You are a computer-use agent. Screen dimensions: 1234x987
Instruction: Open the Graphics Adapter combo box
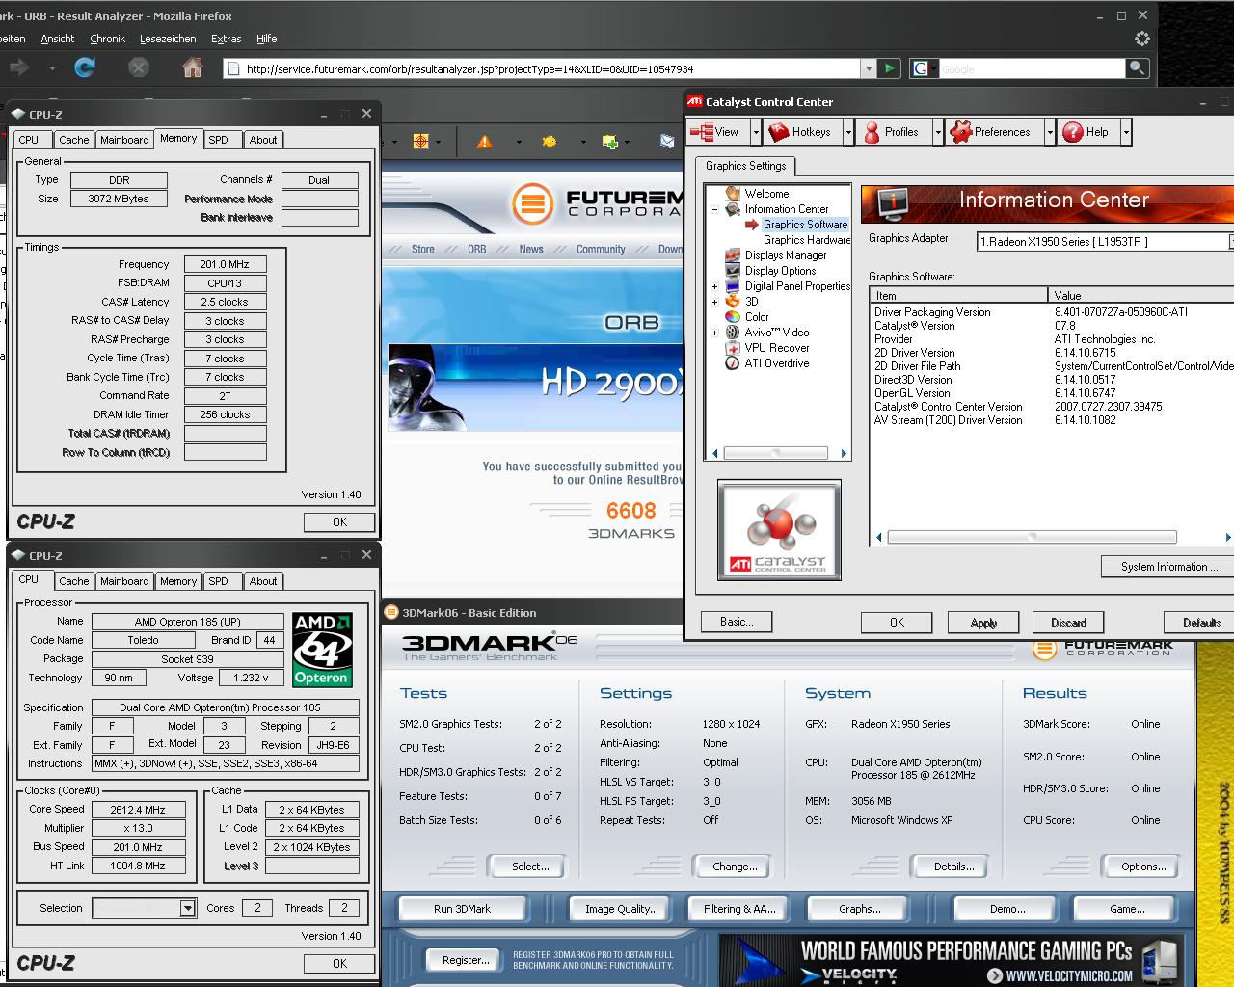tap(1104, 242)
